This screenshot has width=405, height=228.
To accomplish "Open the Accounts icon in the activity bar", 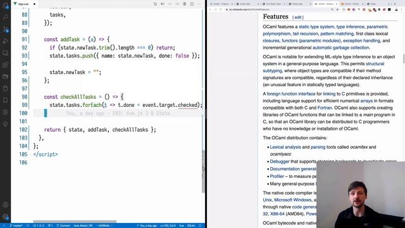I will pos(6,205).
